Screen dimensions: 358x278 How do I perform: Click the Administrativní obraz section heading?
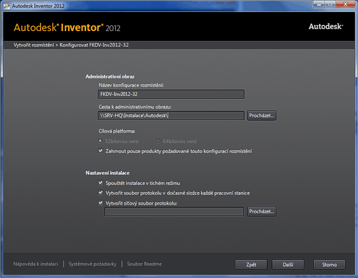(x=110, y=76)
